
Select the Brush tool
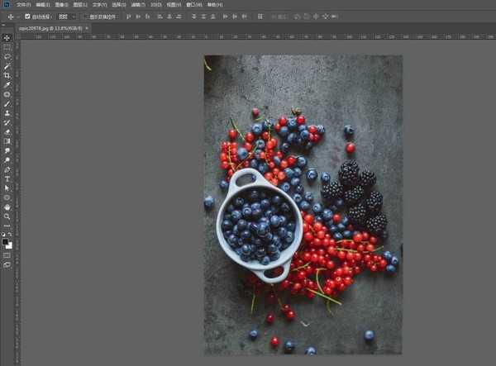coord(7,103)
